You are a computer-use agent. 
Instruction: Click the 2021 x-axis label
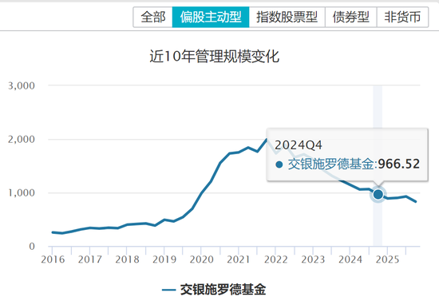click(x=239, y=259)
